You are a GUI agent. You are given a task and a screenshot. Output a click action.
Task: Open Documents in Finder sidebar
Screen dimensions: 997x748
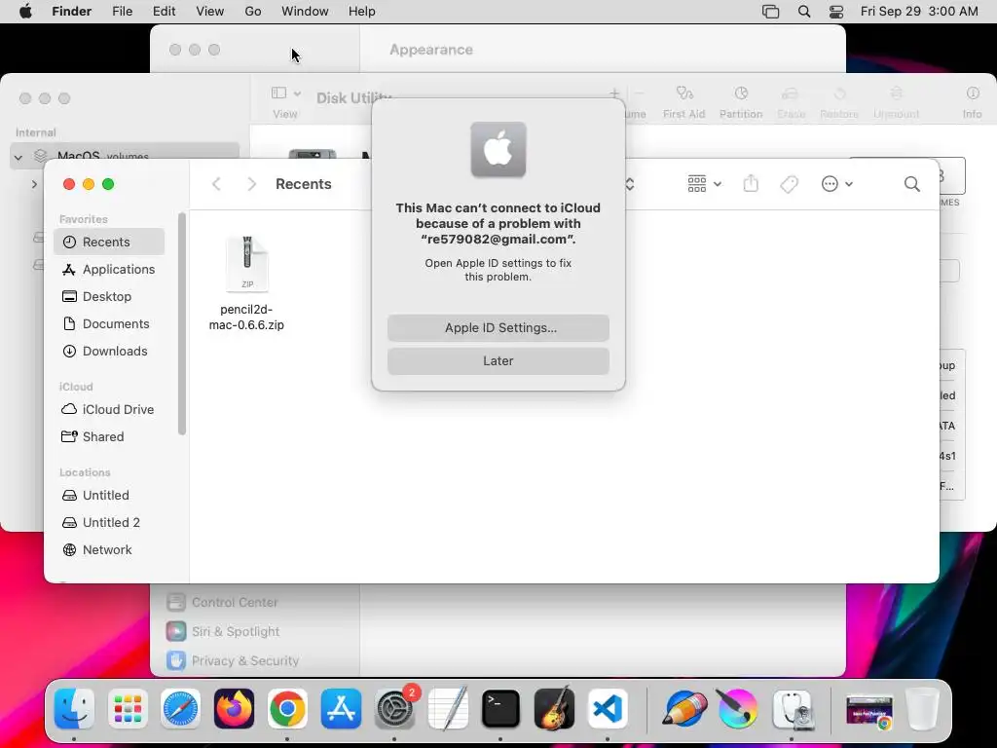tap(109, 323)
